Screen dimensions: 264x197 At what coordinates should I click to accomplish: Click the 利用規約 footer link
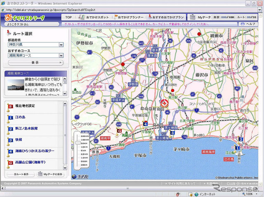[212, 183]
